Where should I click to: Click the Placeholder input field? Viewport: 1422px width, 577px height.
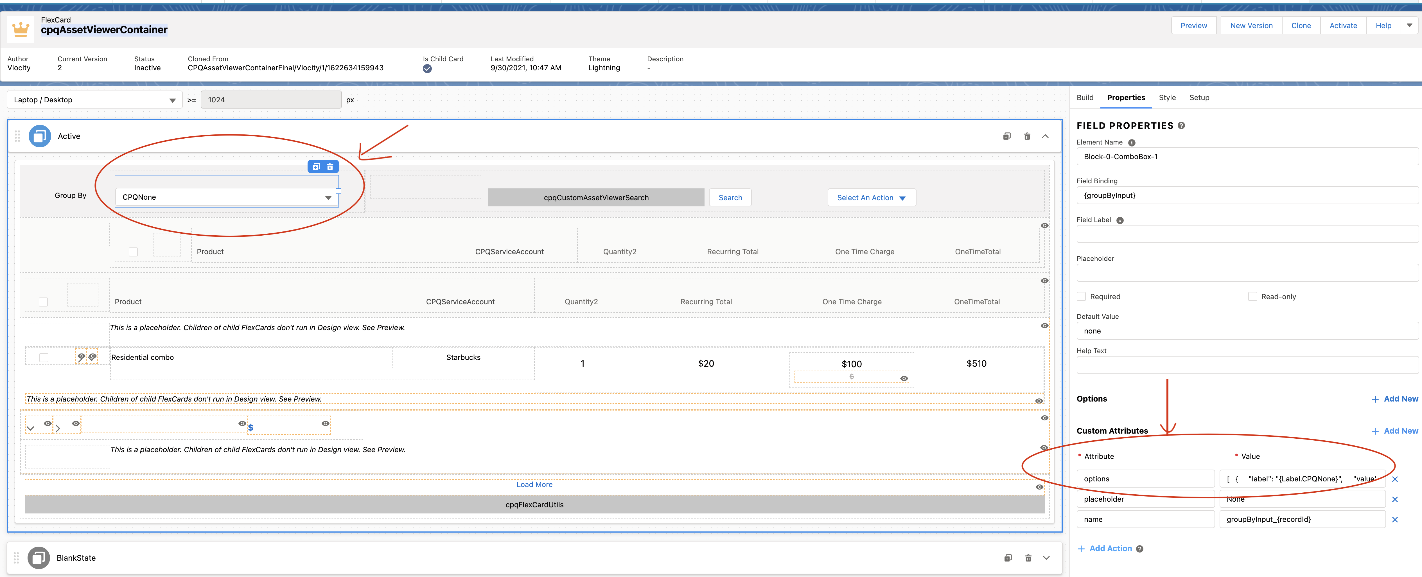pyautogui.click(x=1247, y=273)
